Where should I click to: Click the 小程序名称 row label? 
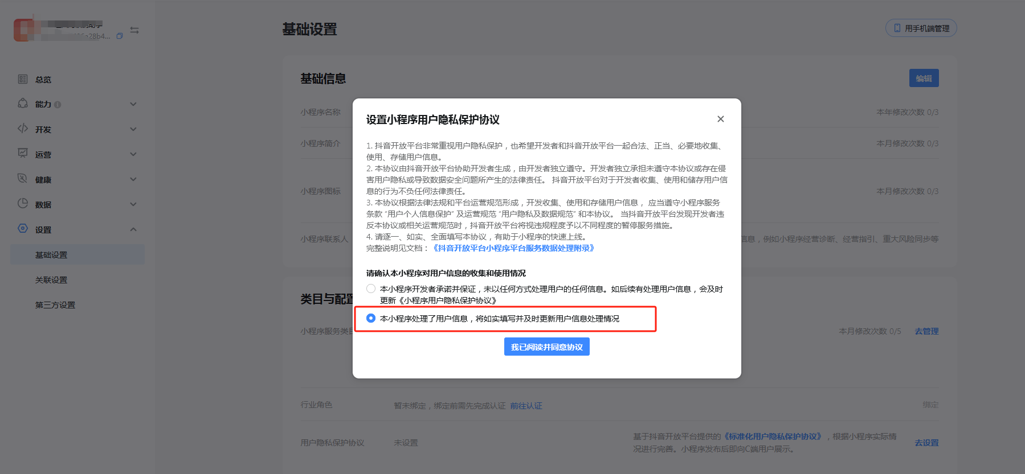(320, 112)
